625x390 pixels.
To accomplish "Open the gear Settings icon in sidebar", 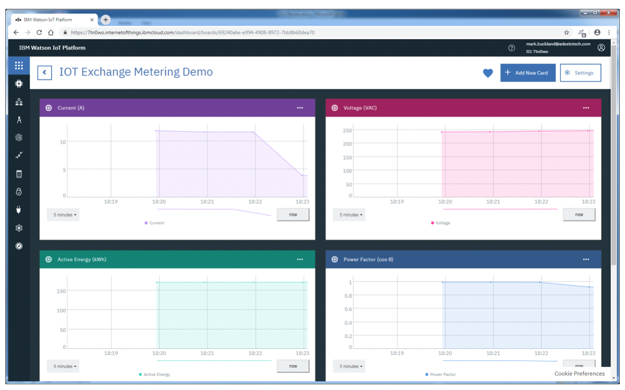I will pyautogui.click(x=19, y=228).
